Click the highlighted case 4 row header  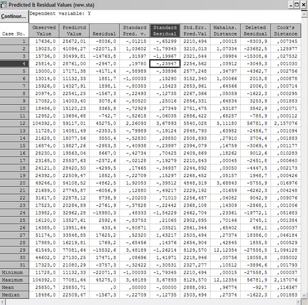pyautogui.click(x=15, y=64)
